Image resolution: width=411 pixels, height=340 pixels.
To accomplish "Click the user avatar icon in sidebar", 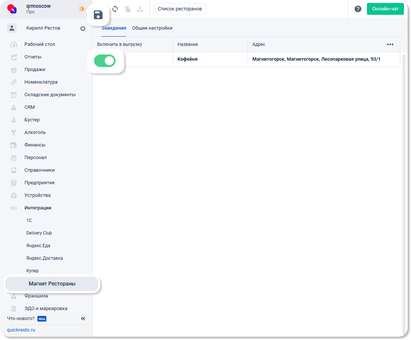I will click(12, 28).
